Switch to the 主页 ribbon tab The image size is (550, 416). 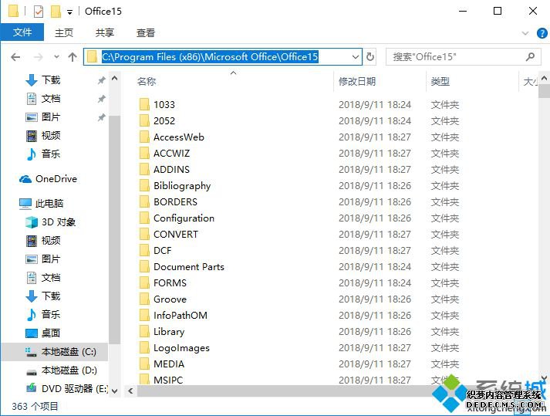pyautogui.click(x=64, y=32)
